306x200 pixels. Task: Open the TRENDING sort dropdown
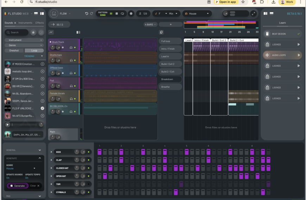click(33, 56)
